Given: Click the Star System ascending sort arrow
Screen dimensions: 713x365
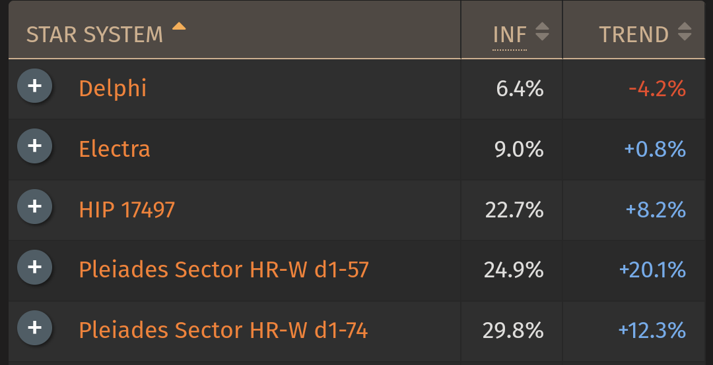Looking at the screenshot, I should point(179,26).
